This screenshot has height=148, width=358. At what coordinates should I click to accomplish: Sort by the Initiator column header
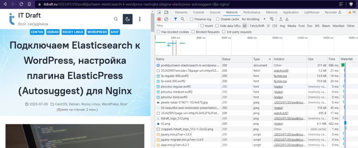pyautogui.click(x=289, y=59)
